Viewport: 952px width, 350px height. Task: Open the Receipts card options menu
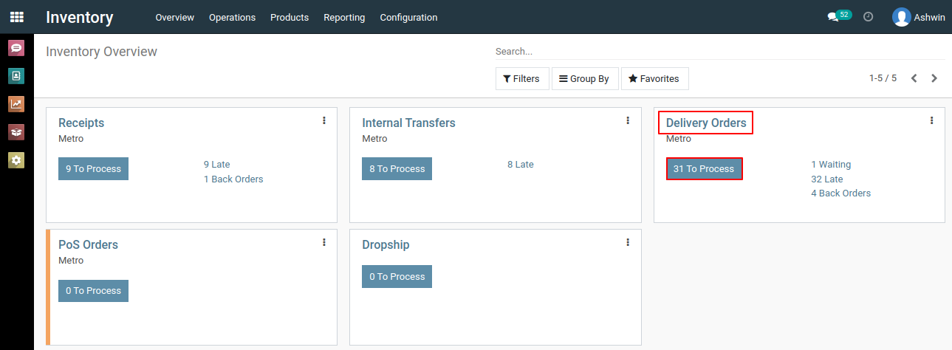coord(324,120)
